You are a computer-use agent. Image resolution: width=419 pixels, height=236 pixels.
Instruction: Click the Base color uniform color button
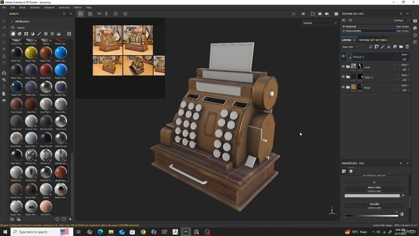click(374, 189)
